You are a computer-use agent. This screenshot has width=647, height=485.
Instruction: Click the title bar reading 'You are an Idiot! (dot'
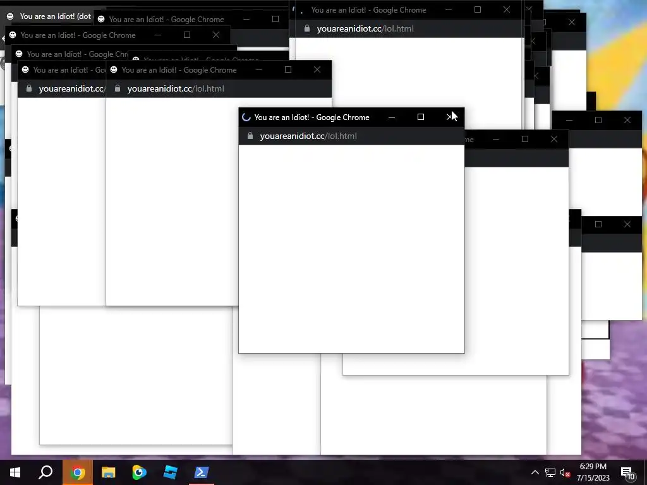coord(56,16)
